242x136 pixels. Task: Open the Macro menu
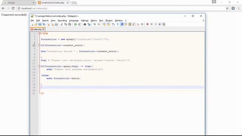pyautogui.click(x=94, y=20)
